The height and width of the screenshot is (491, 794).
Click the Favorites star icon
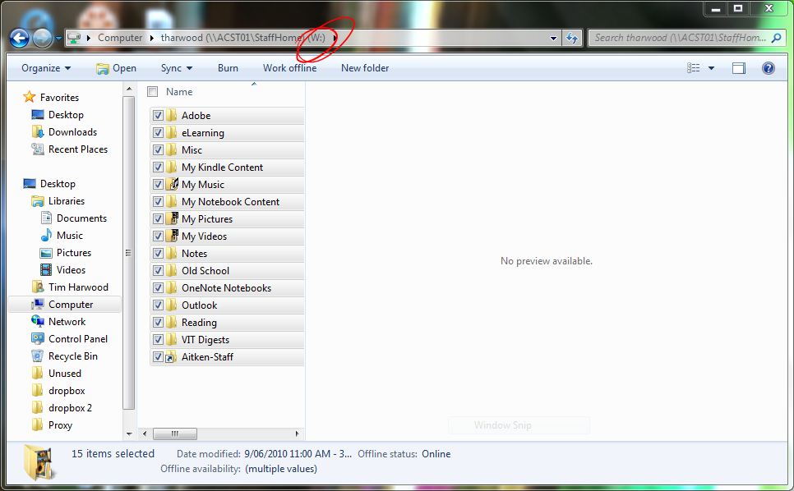30,97
